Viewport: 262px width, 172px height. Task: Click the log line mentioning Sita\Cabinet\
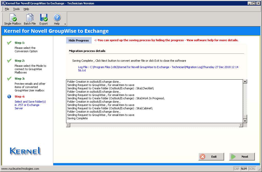[110, 108]
